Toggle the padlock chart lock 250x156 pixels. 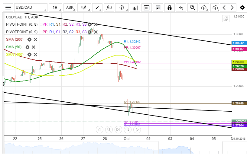click(x=170, y=8)
